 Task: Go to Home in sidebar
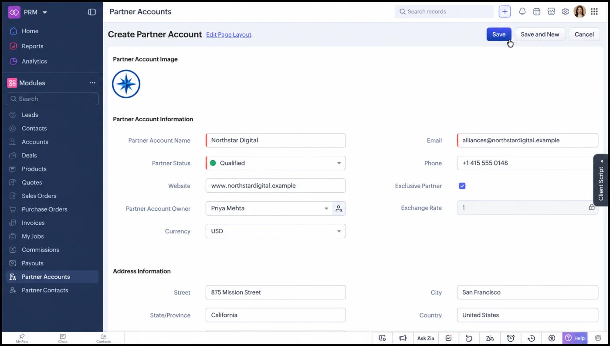[x=30, y=31]
